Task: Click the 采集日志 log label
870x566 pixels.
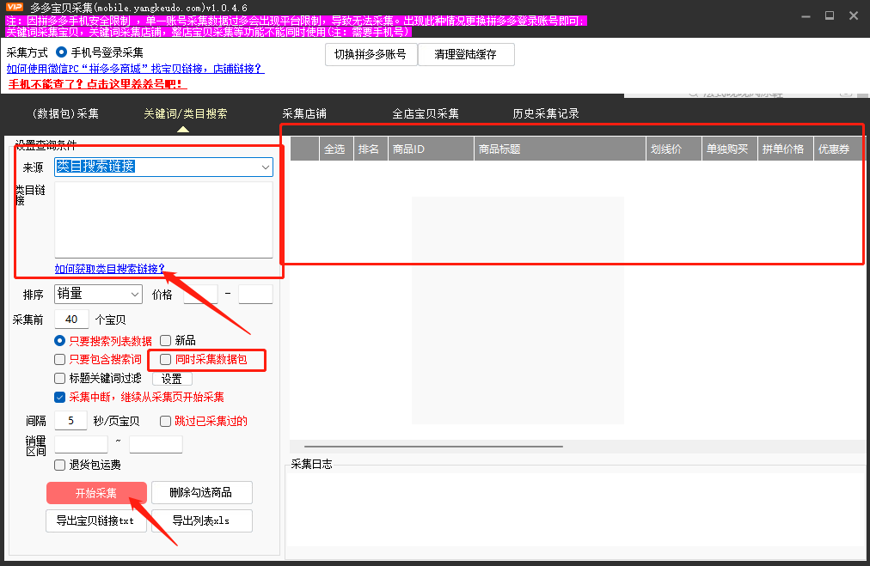Action: [312, 464]
